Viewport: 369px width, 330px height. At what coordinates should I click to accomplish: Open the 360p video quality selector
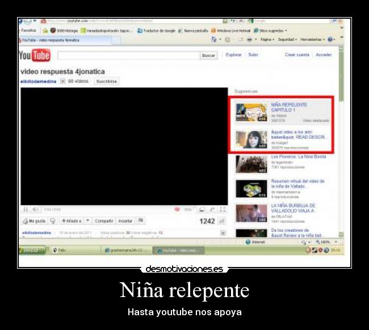point(188,209)
